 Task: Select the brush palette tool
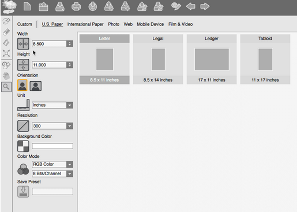(x=6, y=21)
